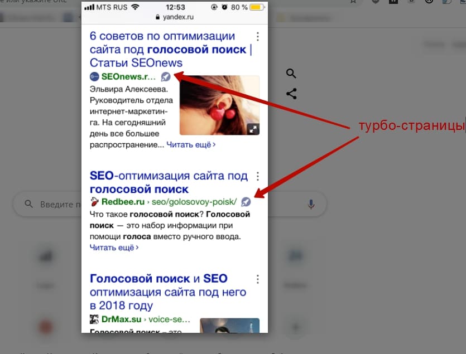The height and width of the screenshot is (354, 466).
Task: Open 'Голосовой поиск и SEO' result title
Action: click(168, 292)
